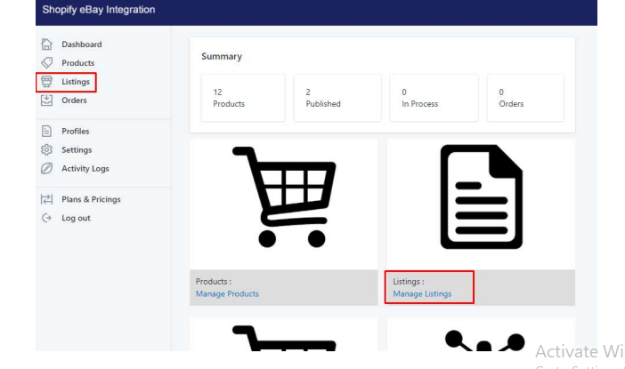Click the Settings gear icon
Viewport: 625px width, 369px height.
[x=46, y=149]
